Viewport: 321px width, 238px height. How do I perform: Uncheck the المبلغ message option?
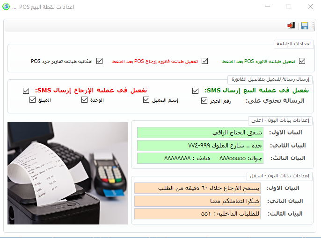click(32, 100)
